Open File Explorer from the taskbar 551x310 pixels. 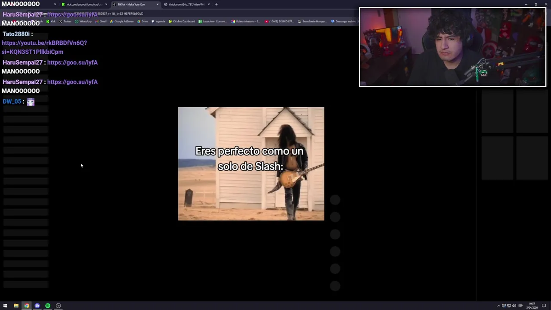coord(16,306)
